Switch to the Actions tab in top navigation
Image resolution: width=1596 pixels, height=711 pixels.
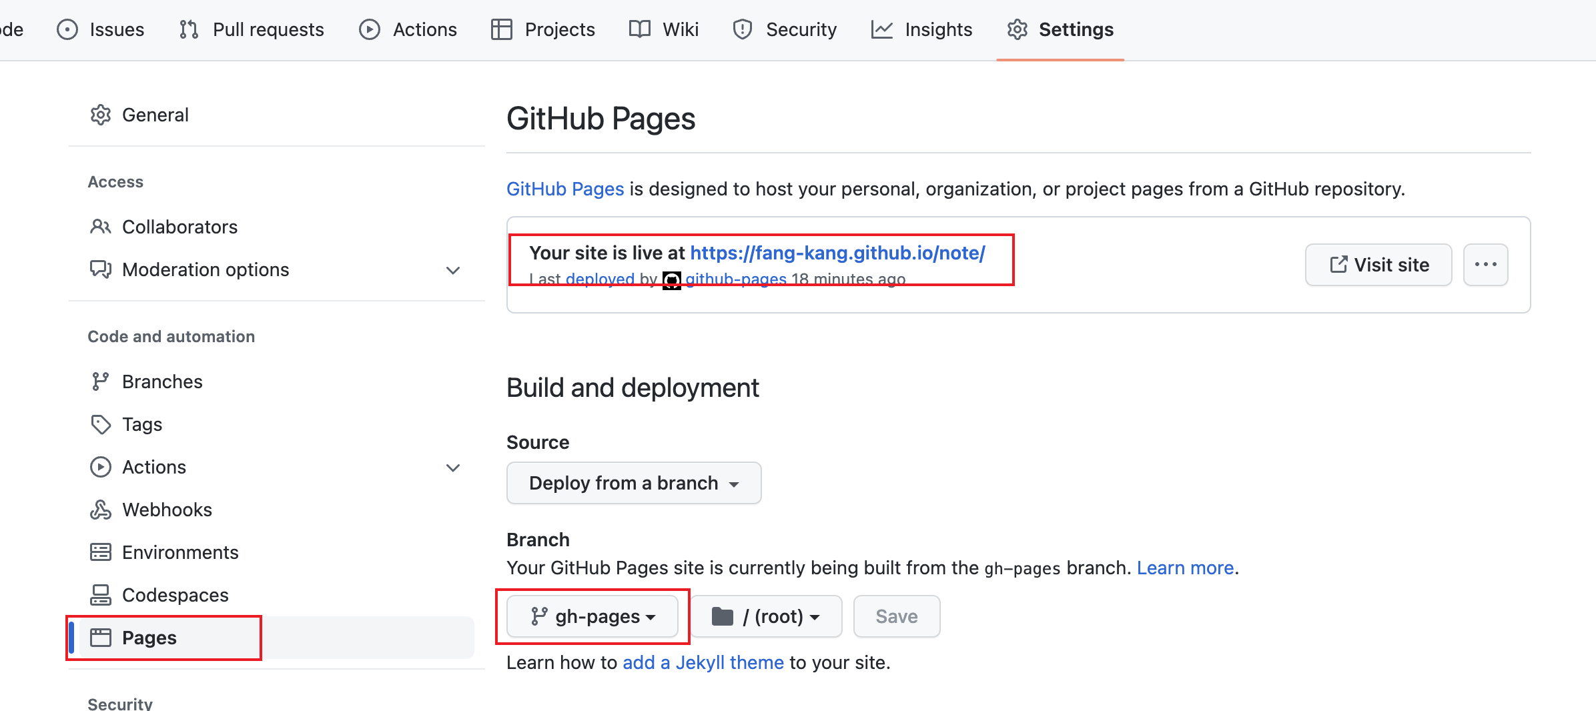click(x=408, y=29)
